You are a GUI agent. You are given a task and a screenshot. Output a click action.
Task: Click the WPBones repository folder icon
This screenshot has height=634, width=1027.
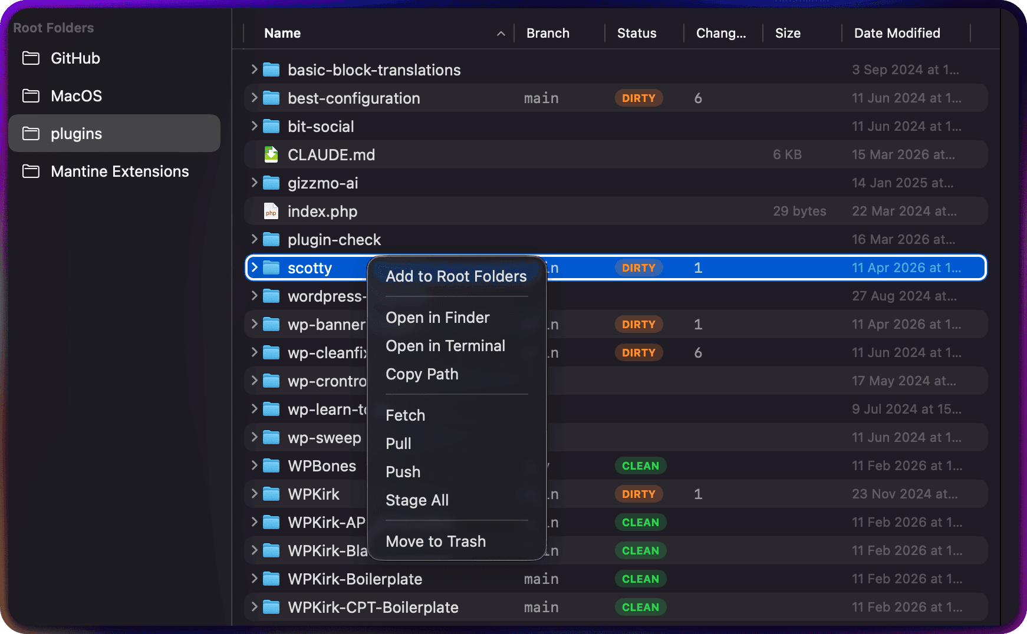(x=271, y=465)
